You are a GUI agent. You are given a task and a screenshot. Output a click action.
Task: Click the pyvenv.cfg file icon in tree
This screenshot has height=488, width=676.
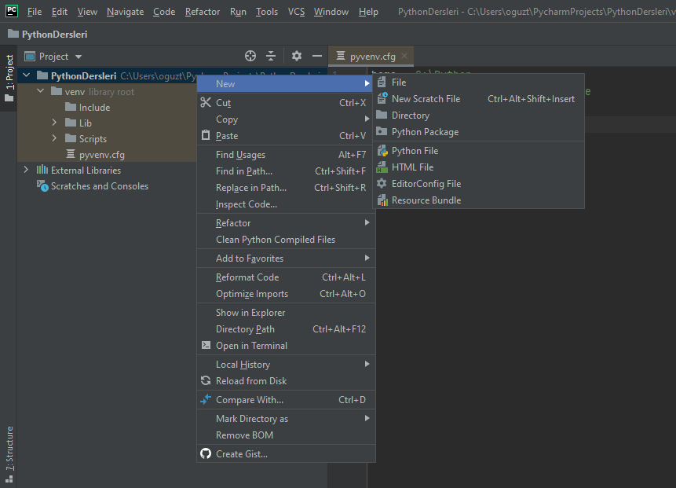(71, 154)
